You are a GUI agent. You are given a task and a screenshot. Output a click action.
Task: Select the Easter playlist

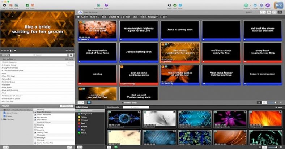click(x=10, y=116)
